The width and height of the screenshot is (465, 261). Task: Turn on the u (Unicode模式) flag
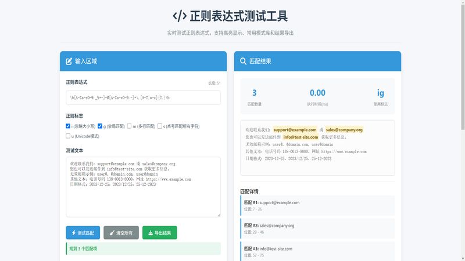click(x=69, y=136)
